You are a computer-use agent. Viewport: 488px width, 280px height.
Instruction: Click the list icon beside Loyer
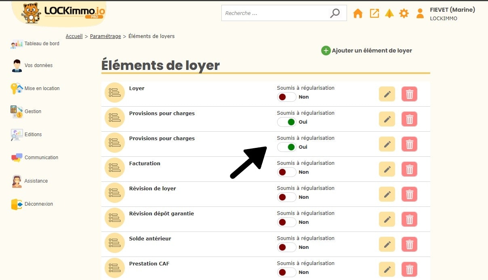click(115, 93)
